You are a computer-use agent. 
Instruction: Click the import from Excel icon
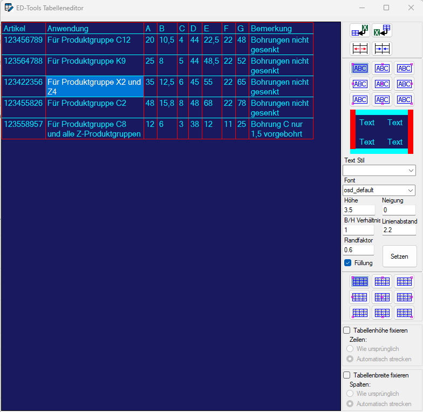(359, 31)
